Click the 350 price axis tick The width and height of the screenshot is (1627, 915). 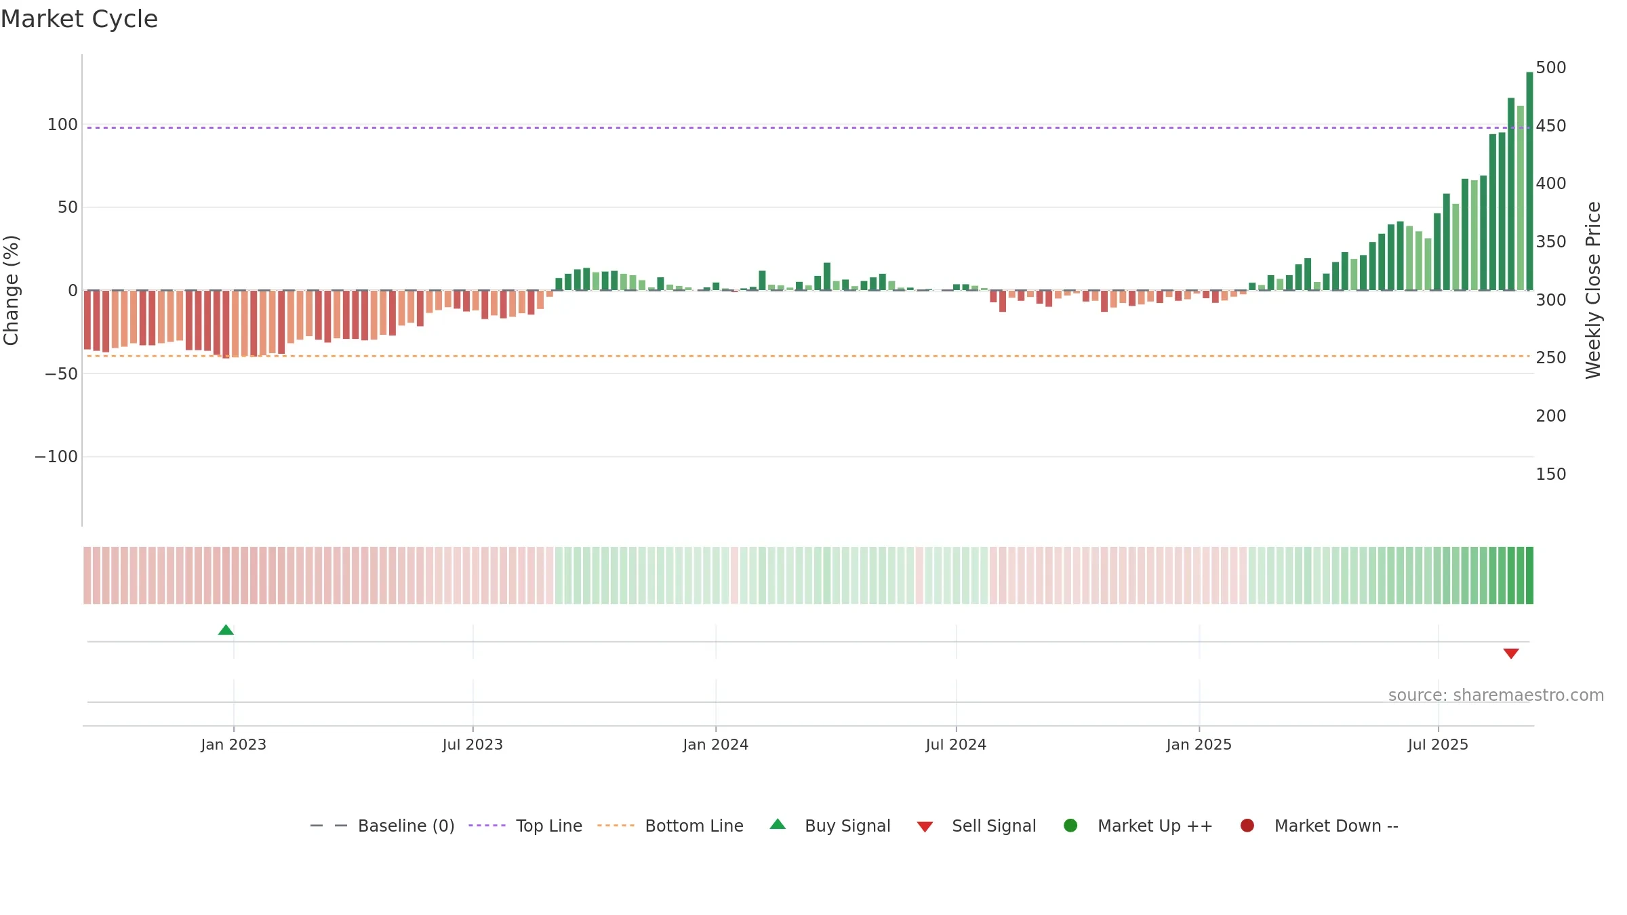coord(1551,242)
